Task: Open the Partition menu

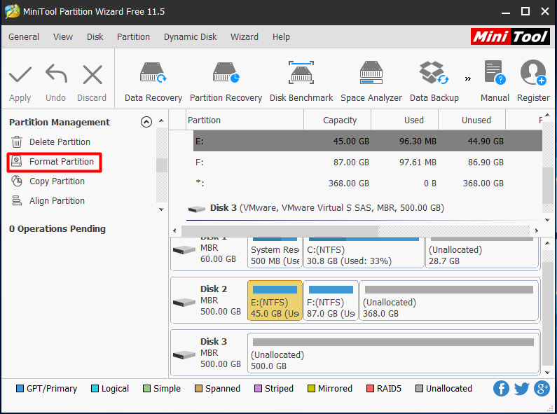Action: [x=133, y=37]
